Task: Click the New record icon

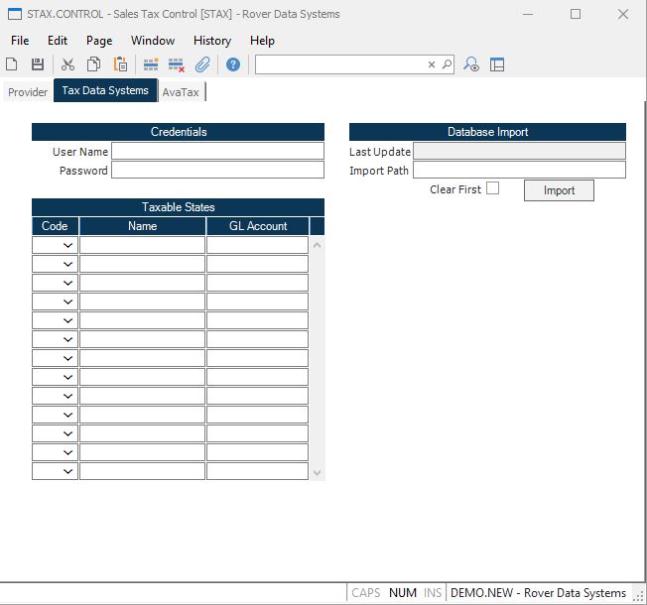Action: (x=12, y=64)
